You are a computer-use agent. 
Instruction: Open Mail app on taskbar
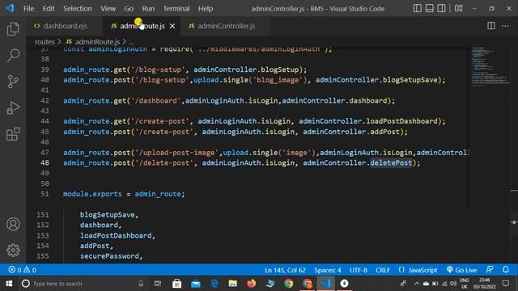tap(196, 284)
